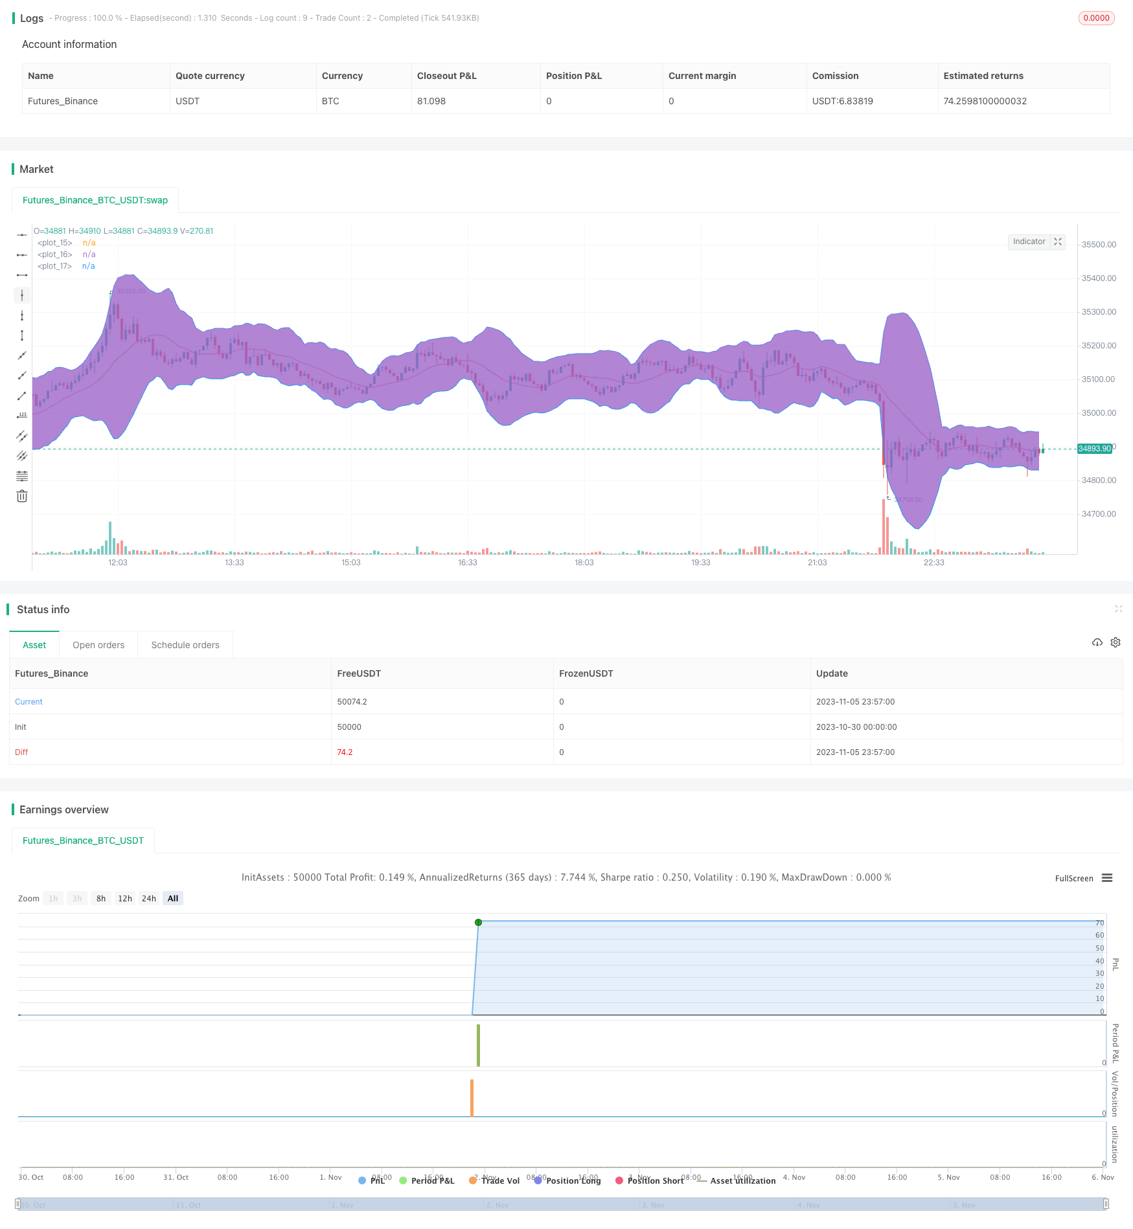The width and height of the screenshot is (1133, 1229).
Task: Grab the right navigator range handle
Action: (1106, 1204)
